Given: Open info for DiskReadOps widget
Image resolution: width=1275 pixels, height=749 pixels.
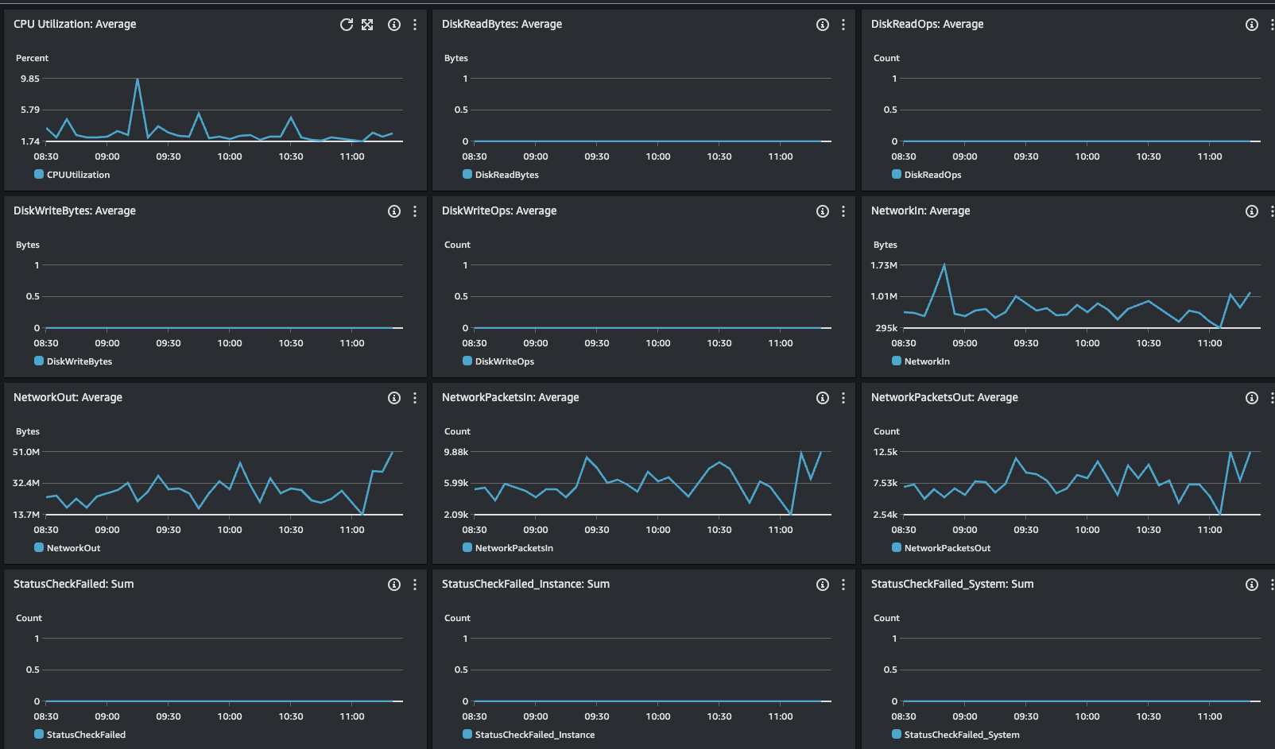Looking at the screenshot, I should 1252,25.
